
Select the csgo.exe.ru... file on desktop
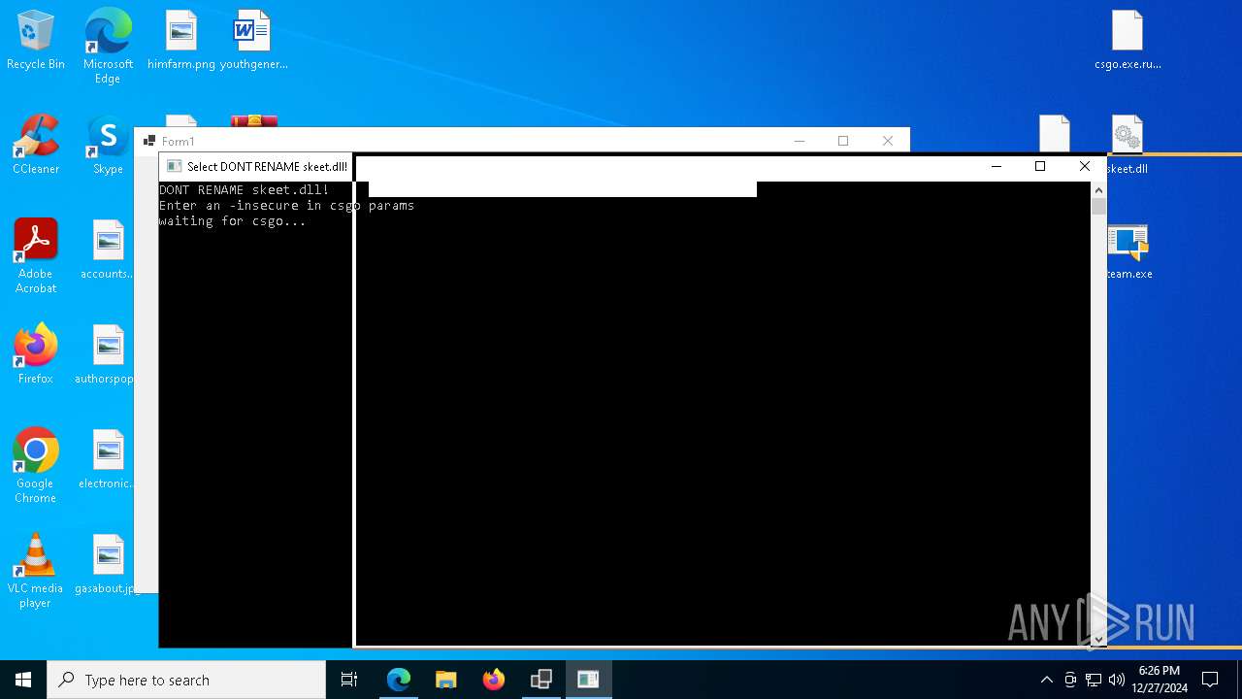point(1128,40)
